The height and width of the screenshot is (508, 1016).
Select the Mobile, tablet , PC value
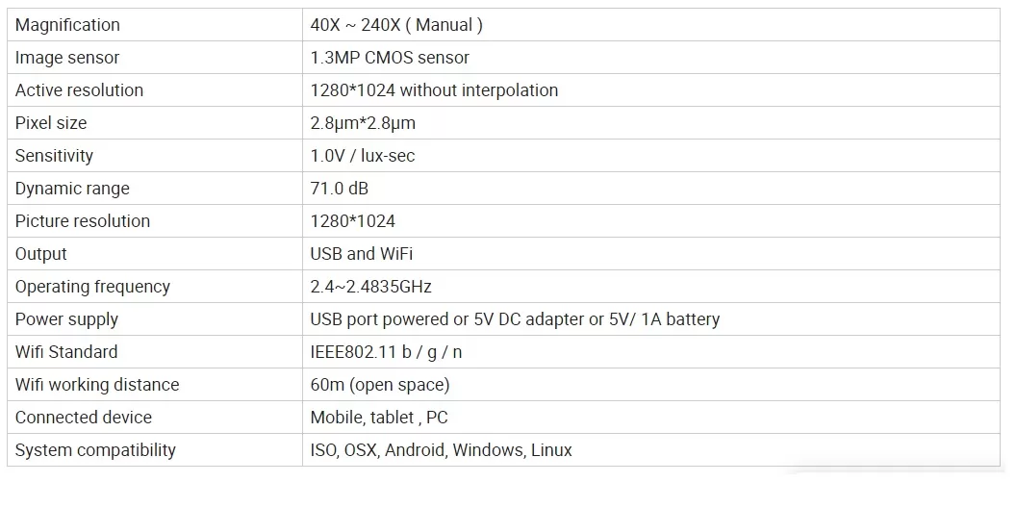379,418
